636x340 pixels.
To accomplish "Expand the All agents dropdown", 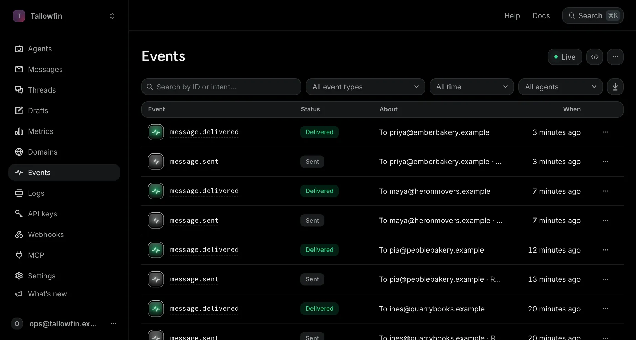I will [560, 87].
